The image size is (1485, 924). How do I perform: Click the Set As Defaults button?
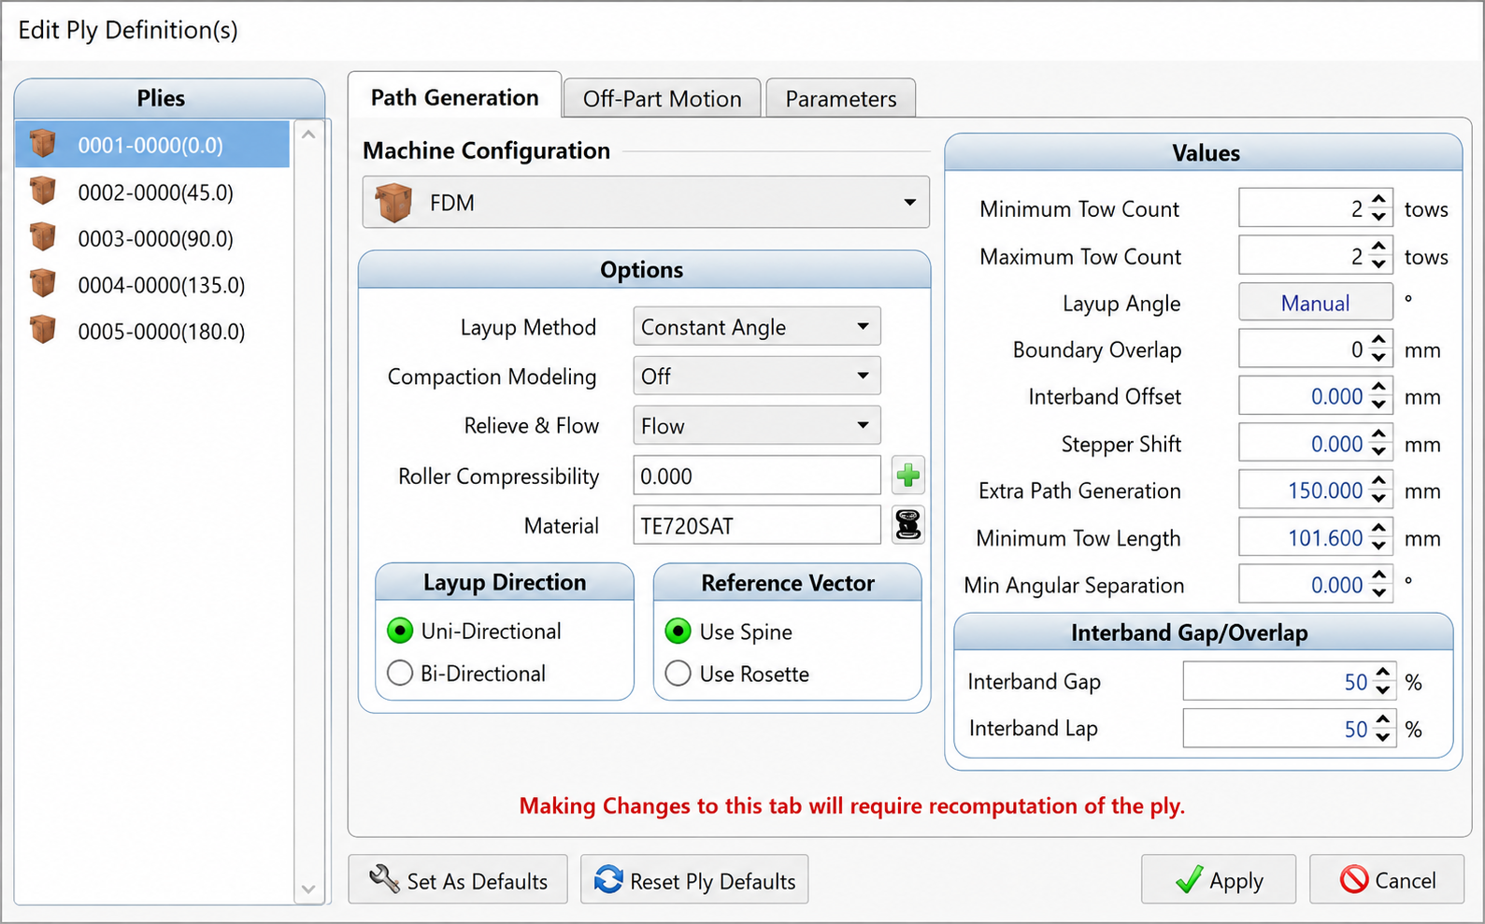click(x=458, y=880)
